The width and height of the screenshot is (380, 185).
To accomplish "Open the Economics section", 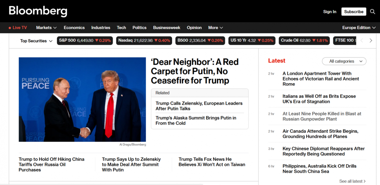I will [74, 27].
